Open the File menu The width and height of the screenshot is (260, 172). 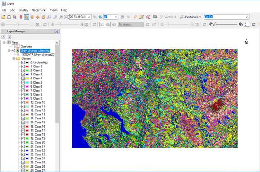(4, 10)
